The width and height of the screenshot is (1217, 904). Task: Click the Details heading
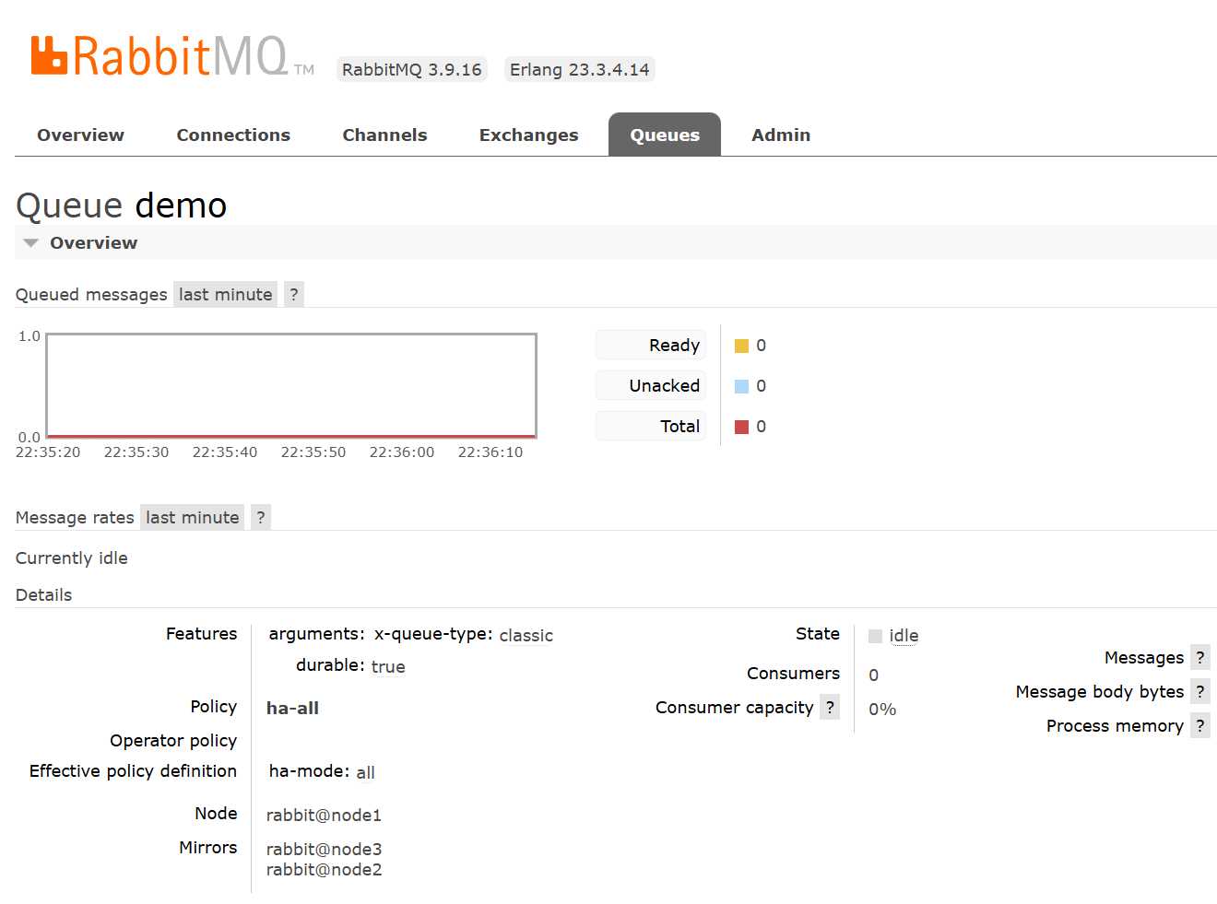point(43,595)
